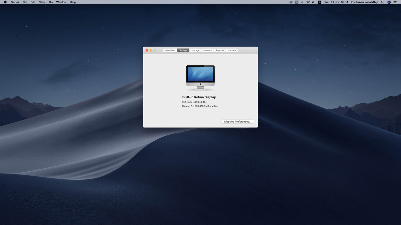Screen dimensions: 401x225
Task: Open the Finder menu
Action: coord(15,2)
